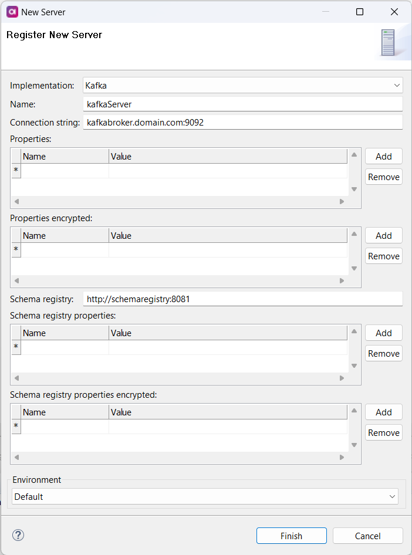412x555 pixels.
Task: Click Cancel to dismiss the dialog
Action: [x=367, y=536]
